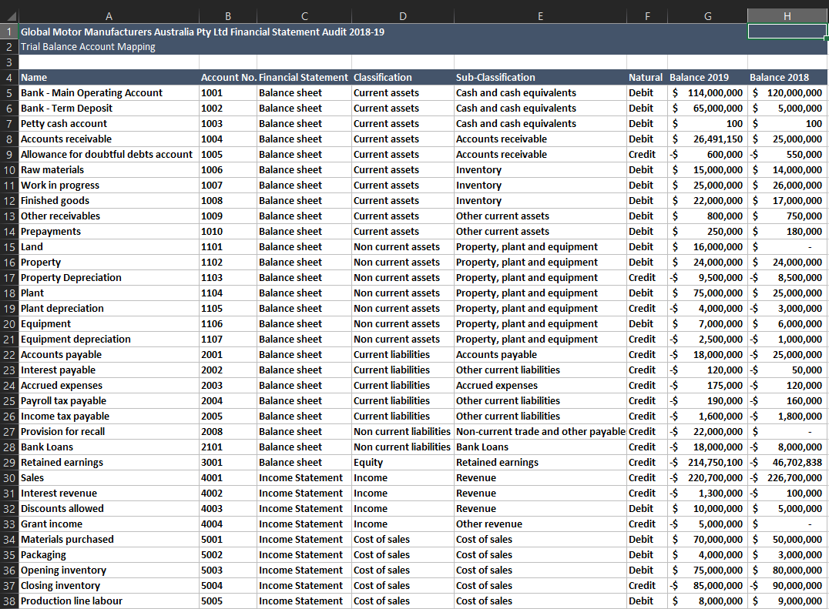Click the 'Balance 2019' header cell
This screenshot has height=609, width=829.
[708, 78]
